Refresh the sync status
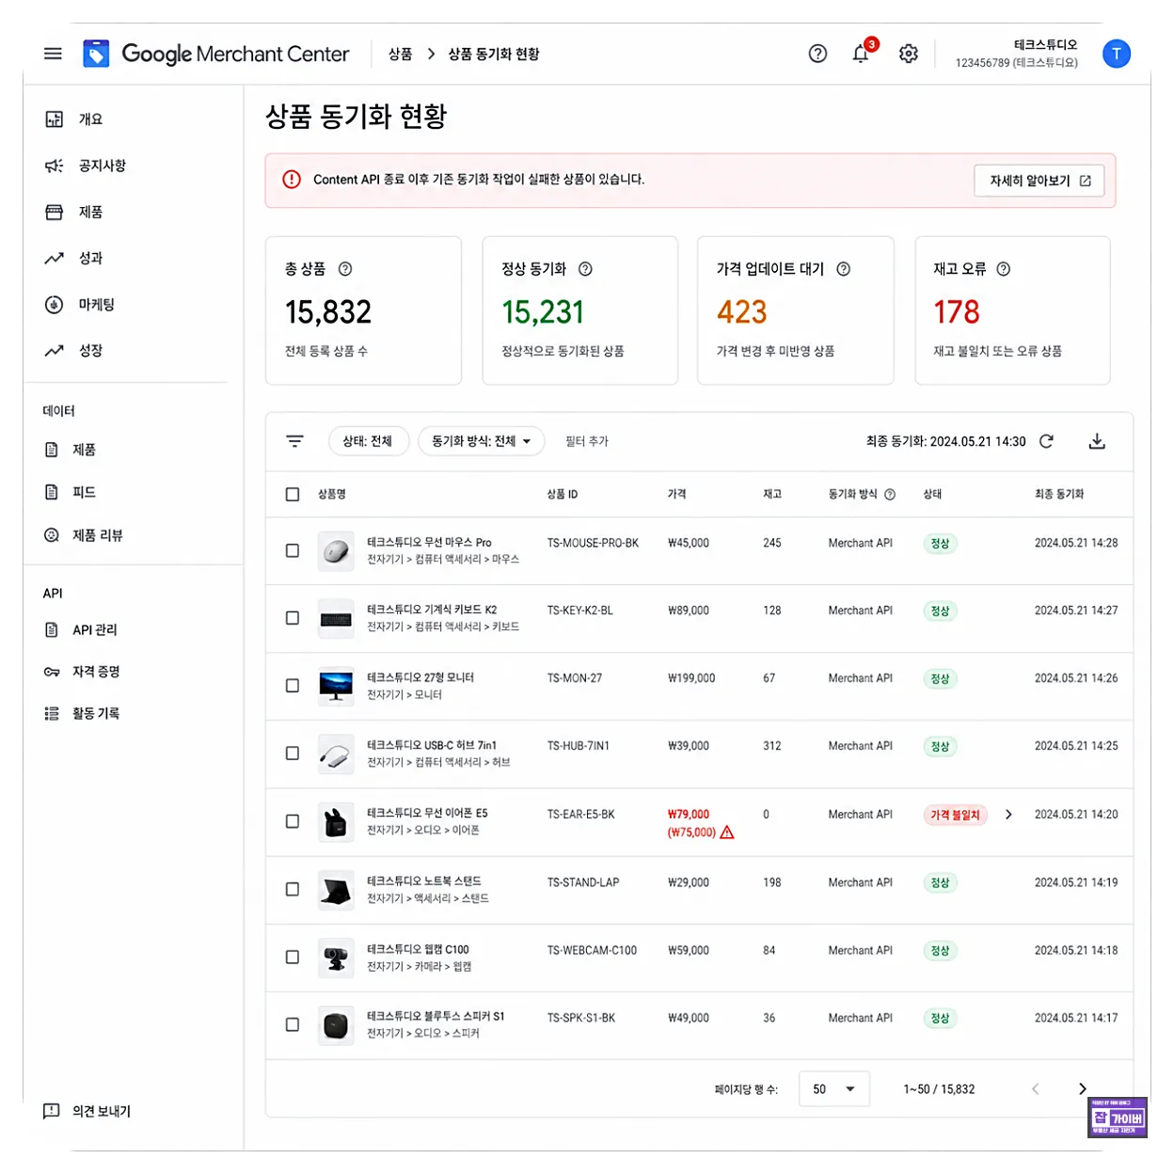This screenshot has width=1174, height=1174. (x=1046, y=441)
